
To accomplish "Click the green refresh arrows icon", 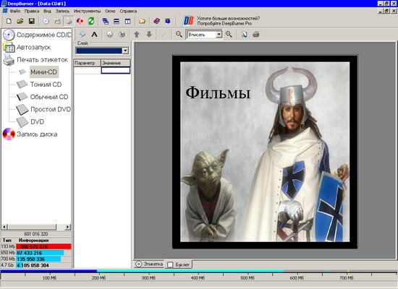I will coord(91,21).
